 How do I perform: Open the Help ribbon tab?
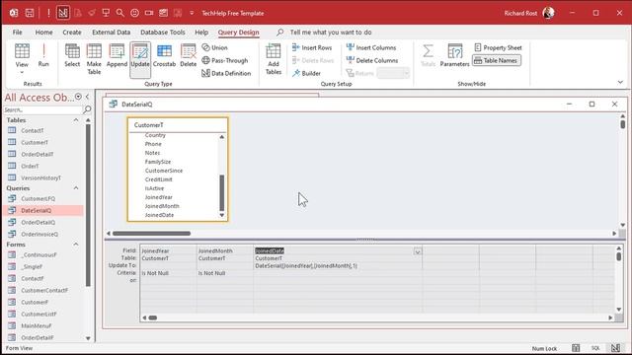click(x=201, y=33)
